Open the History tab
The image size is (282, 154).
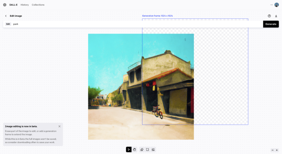coord(25,5)
